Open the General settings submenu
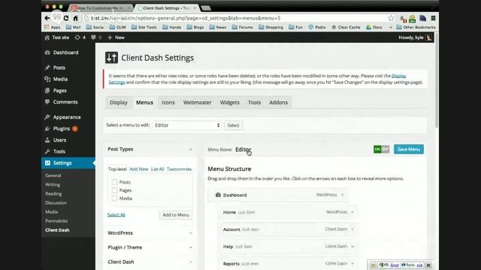 tap(53, 175)
